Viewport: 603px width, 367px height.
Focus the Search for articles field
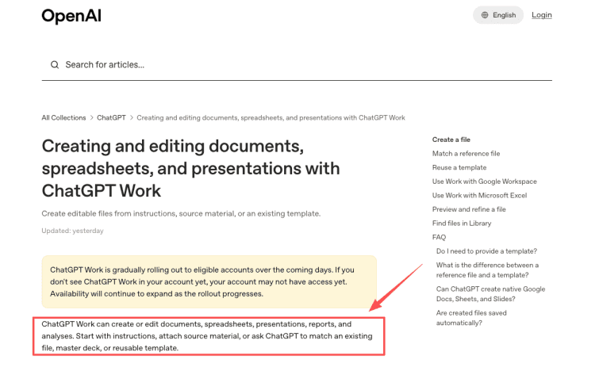coord(297,64)
